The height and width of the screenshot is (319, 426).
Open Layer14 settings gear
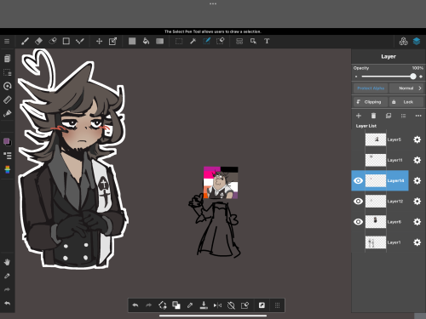(x=417, y=180)
